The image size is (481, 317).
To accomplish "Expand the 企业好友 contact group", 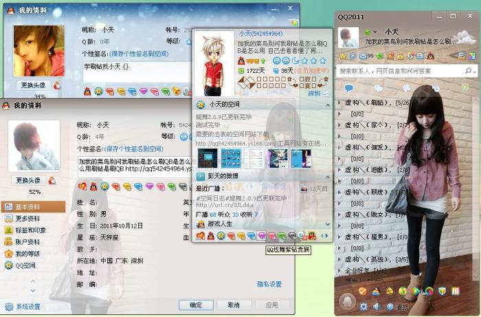I will (x=362, y=271).
